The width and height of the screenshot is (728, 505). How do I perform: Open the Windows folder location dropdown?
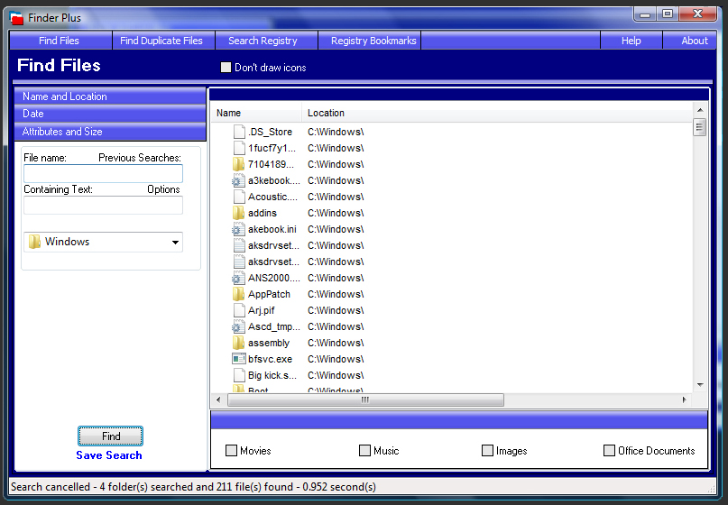[x=175, y=243]
